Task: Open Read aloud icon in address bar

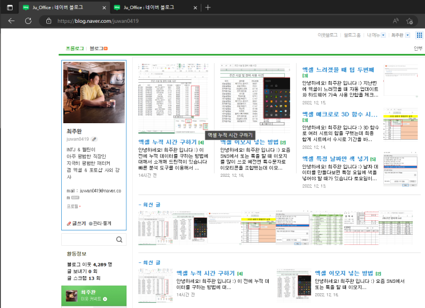Action: tap(396, 21)
